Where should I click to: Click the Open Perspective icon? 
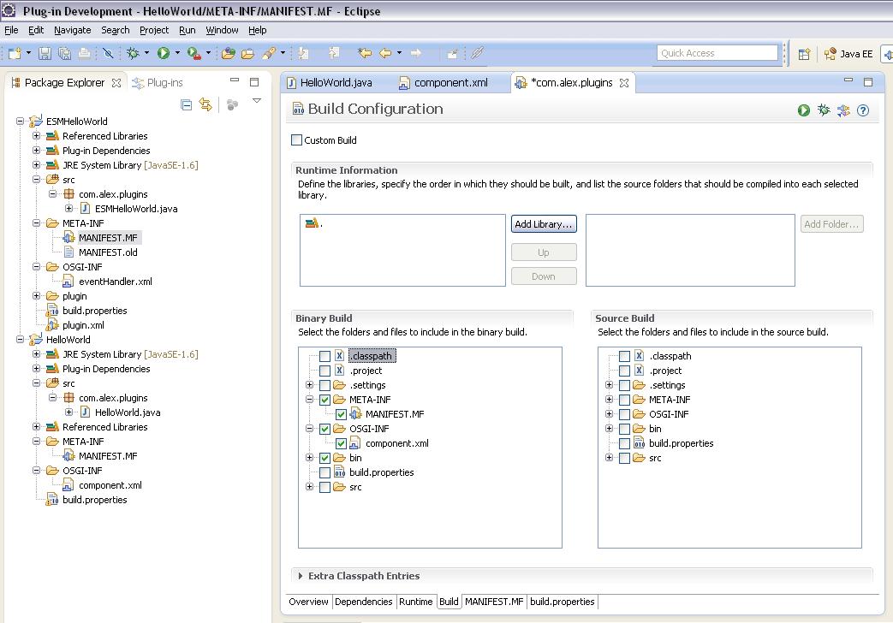coord(804,54)
